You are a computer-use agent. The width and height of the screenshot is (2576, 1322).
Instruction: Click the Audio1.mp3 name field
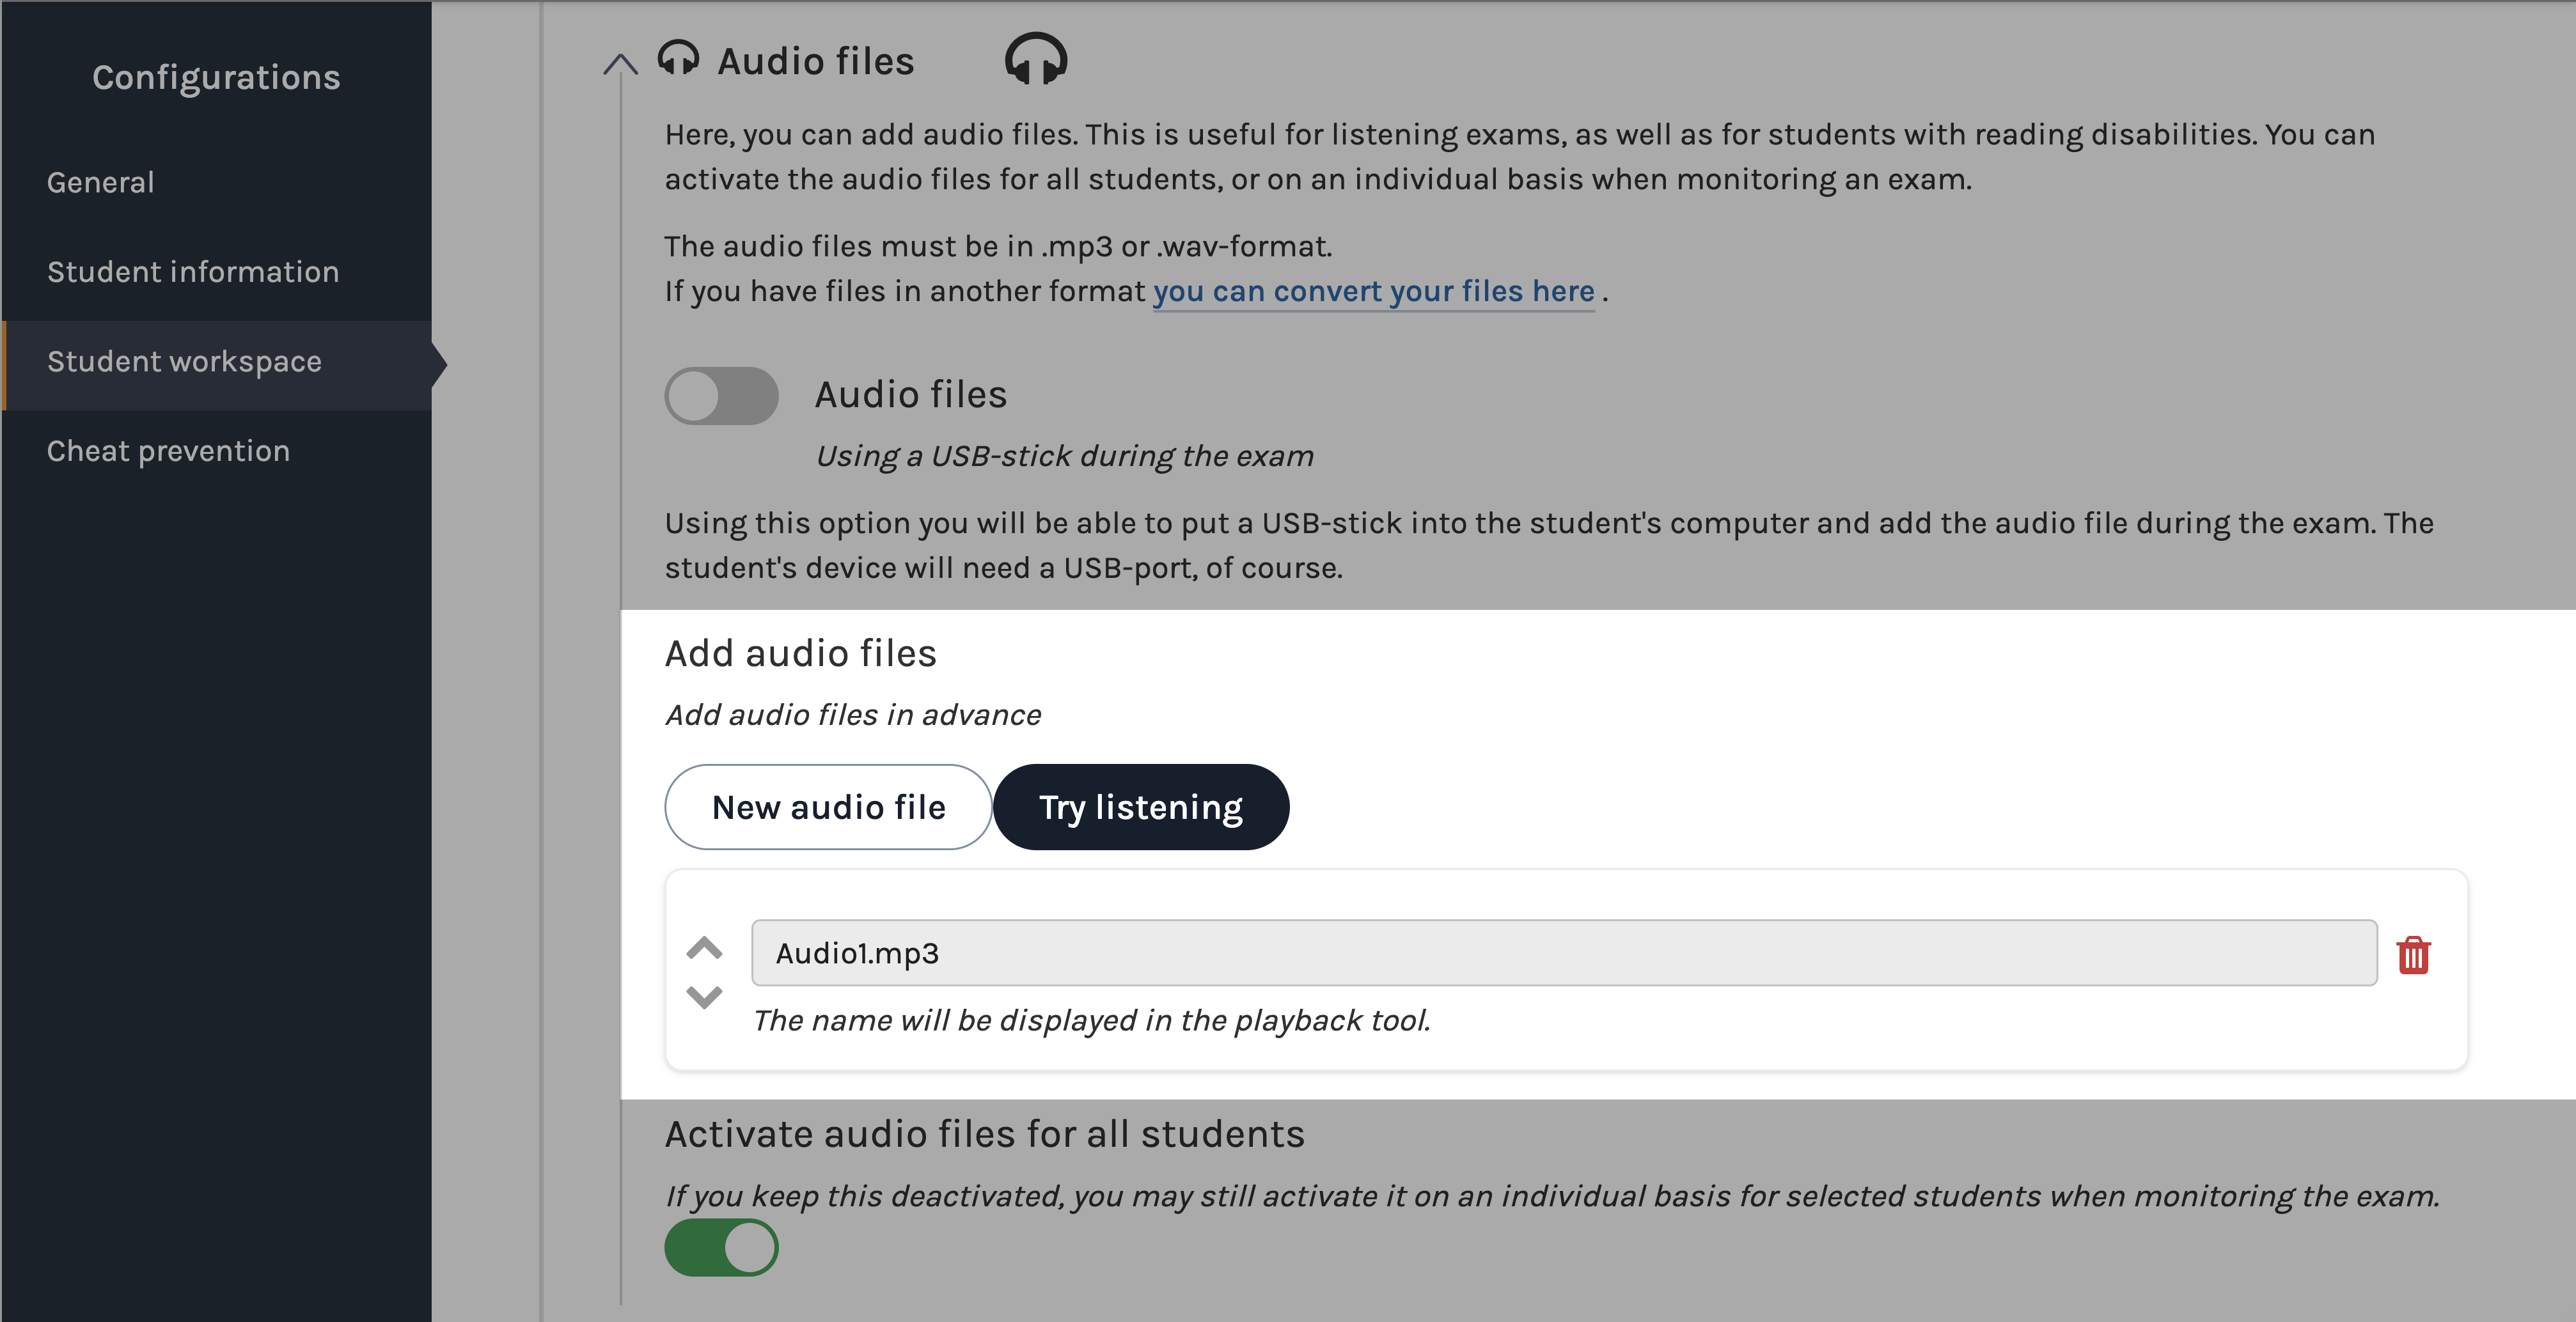tap(1564, 953)
